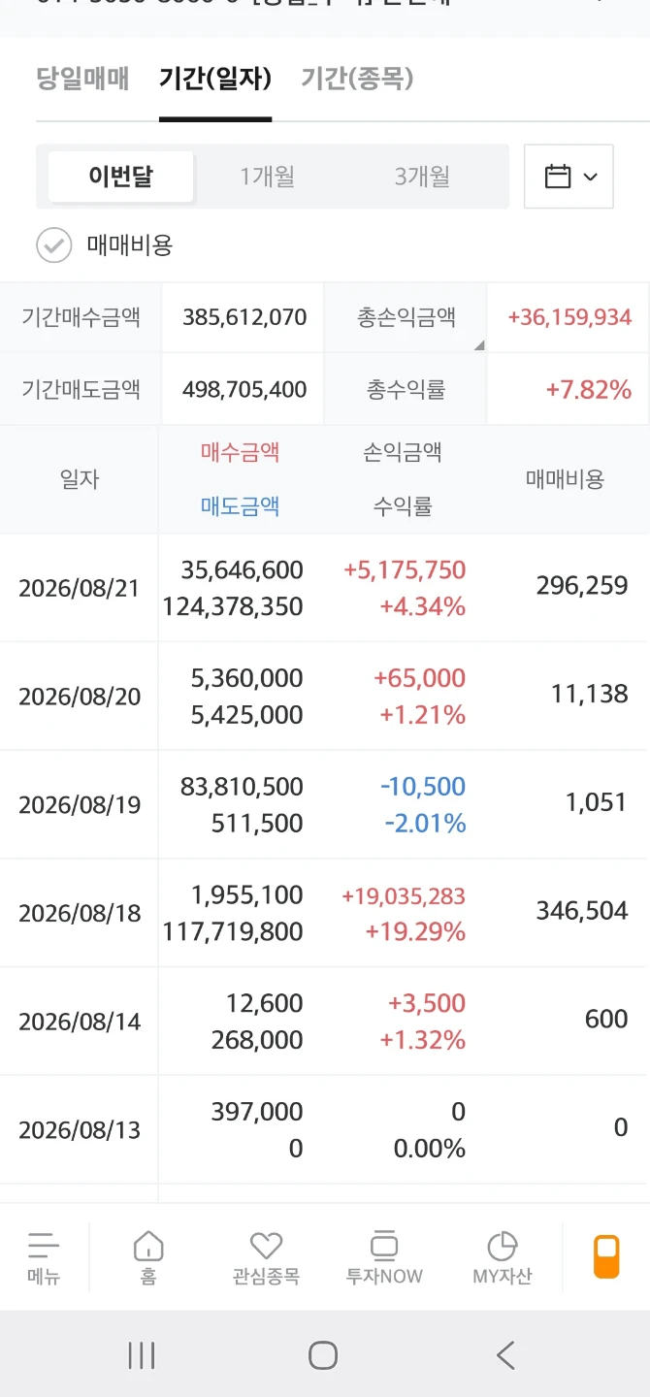This screenshot has width=650, height=1397.
Task: Open the 2026/08/21 trading row
Action: pos(325,588)
